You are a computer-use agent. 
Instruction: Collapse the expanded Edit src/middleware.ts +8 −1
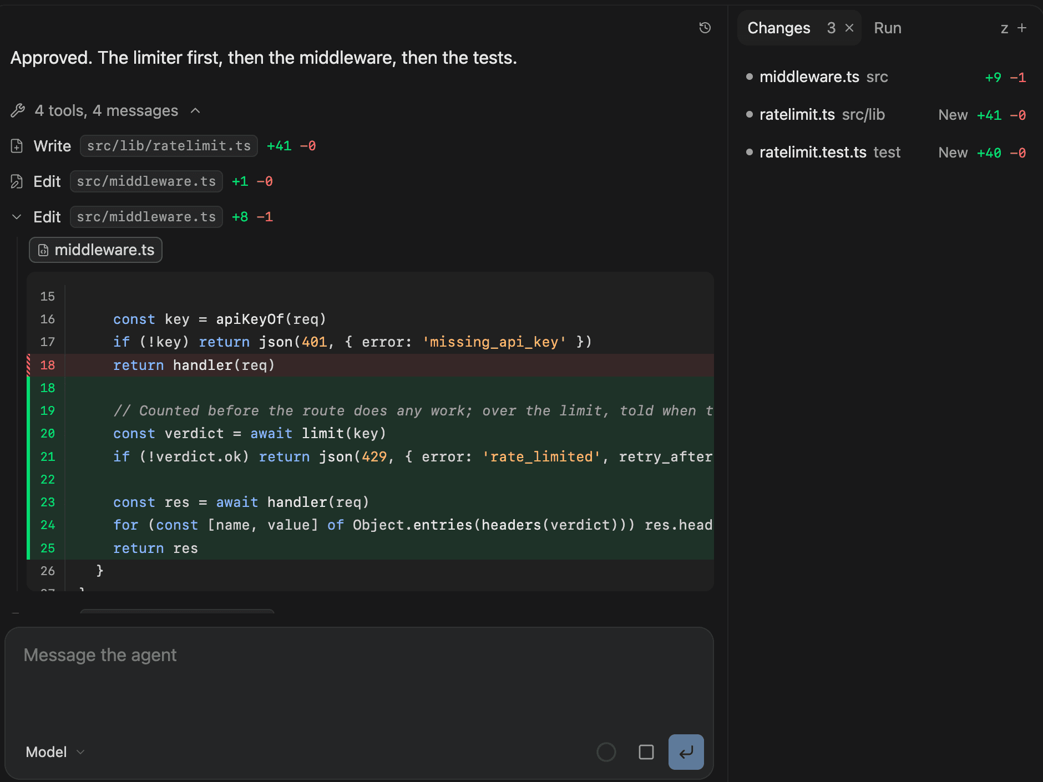point(17,217)
